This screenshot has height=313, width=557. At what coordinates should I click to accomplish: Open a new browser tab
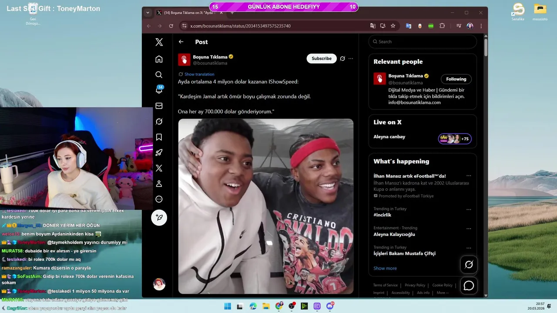[232, 13]
